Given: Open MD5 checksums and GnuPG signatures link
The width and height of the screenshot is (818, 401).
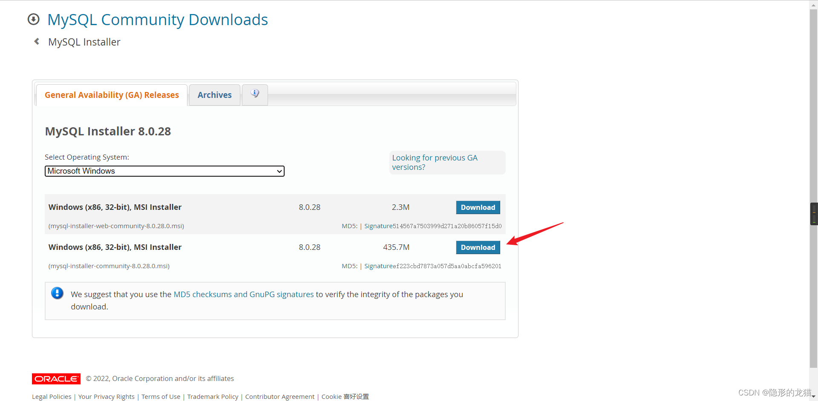Looking at the screenshot, I should pos(244,294).
